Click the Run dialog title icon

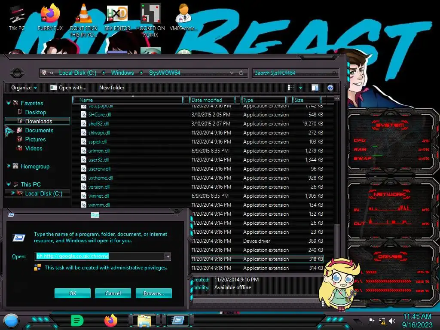tap(11, 215)
